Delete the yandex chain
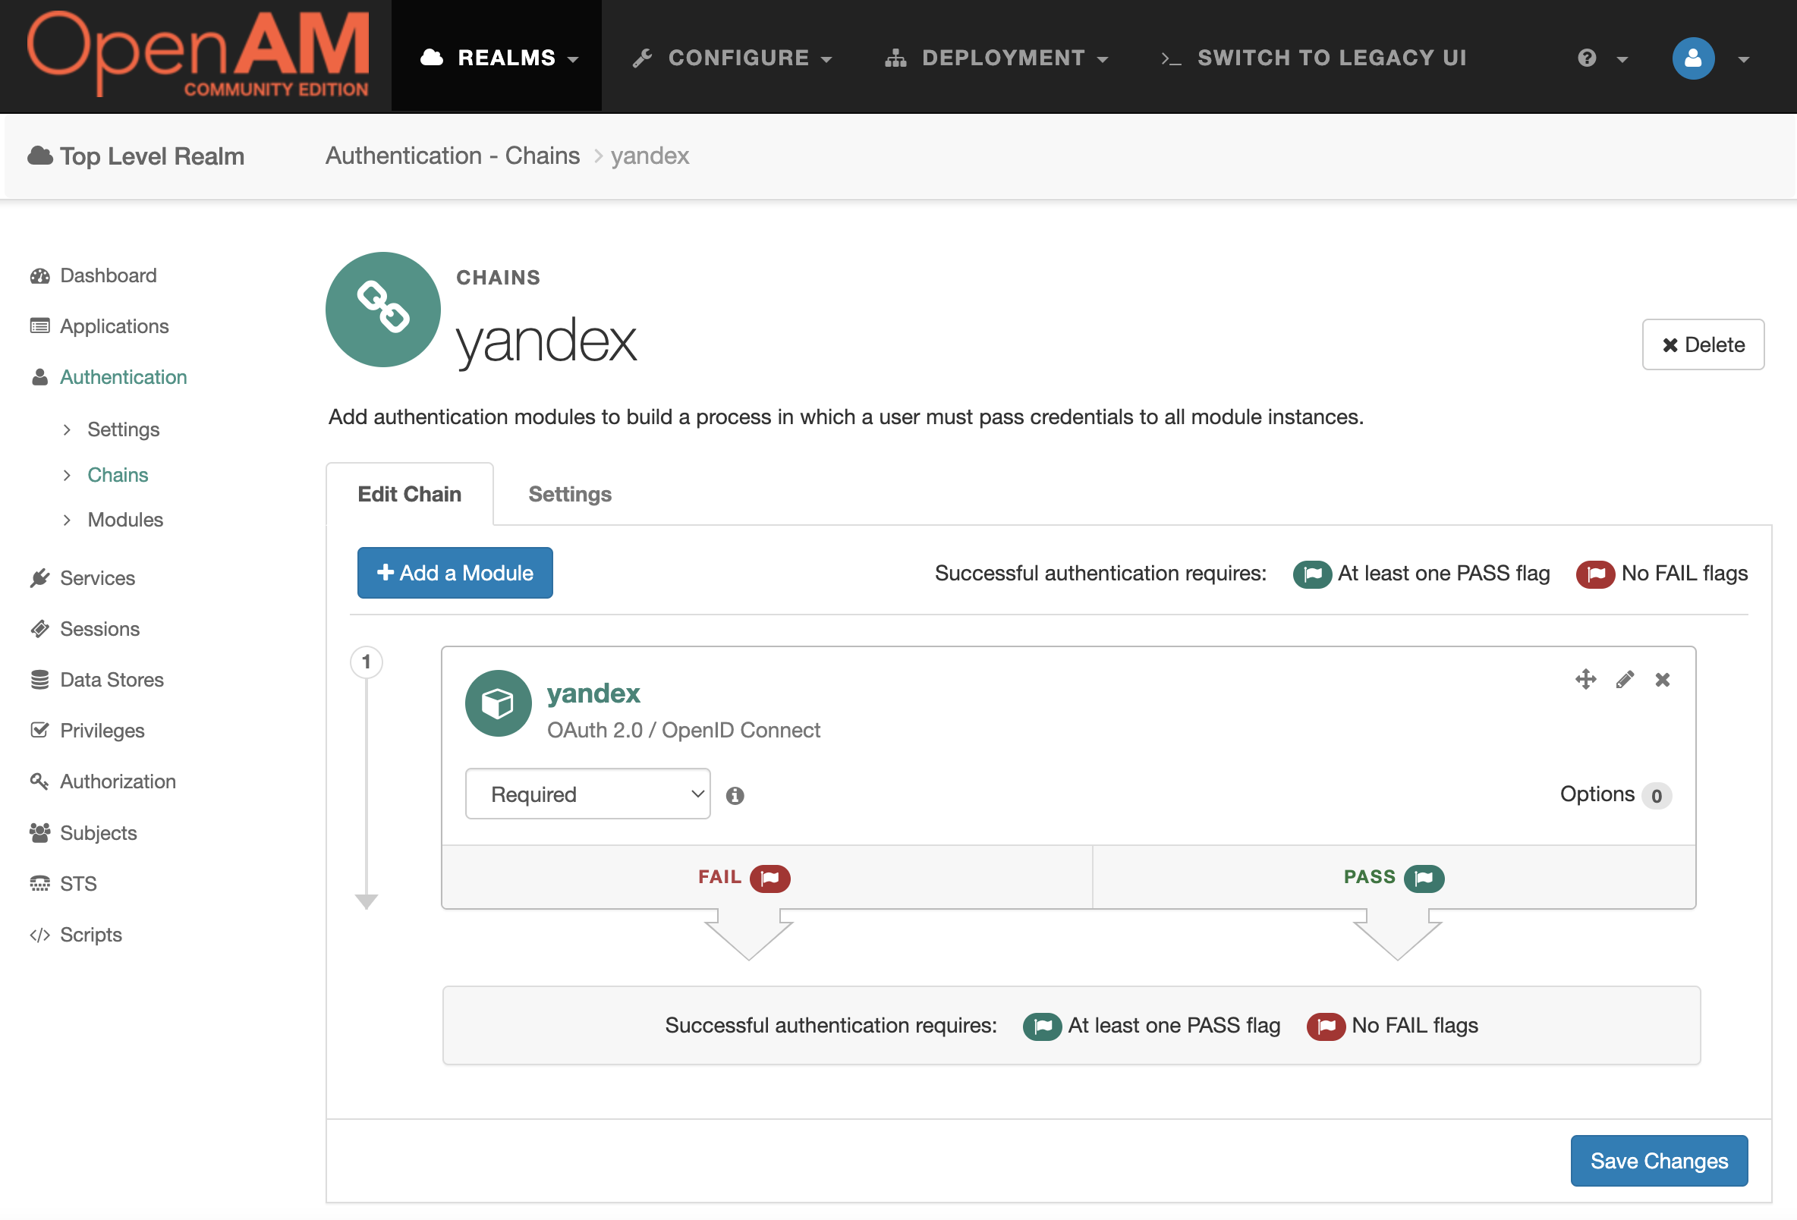This screenshot has width=1797, height=1220. [1703, 344]
